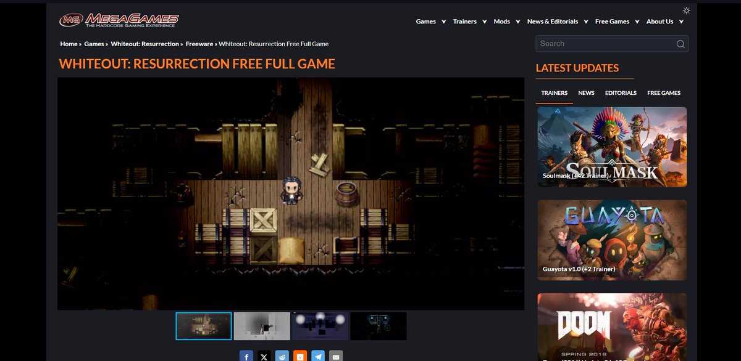This screenshot has width=741, height=361.
Task: Open the About Us nav item
Action: [659, 22]
